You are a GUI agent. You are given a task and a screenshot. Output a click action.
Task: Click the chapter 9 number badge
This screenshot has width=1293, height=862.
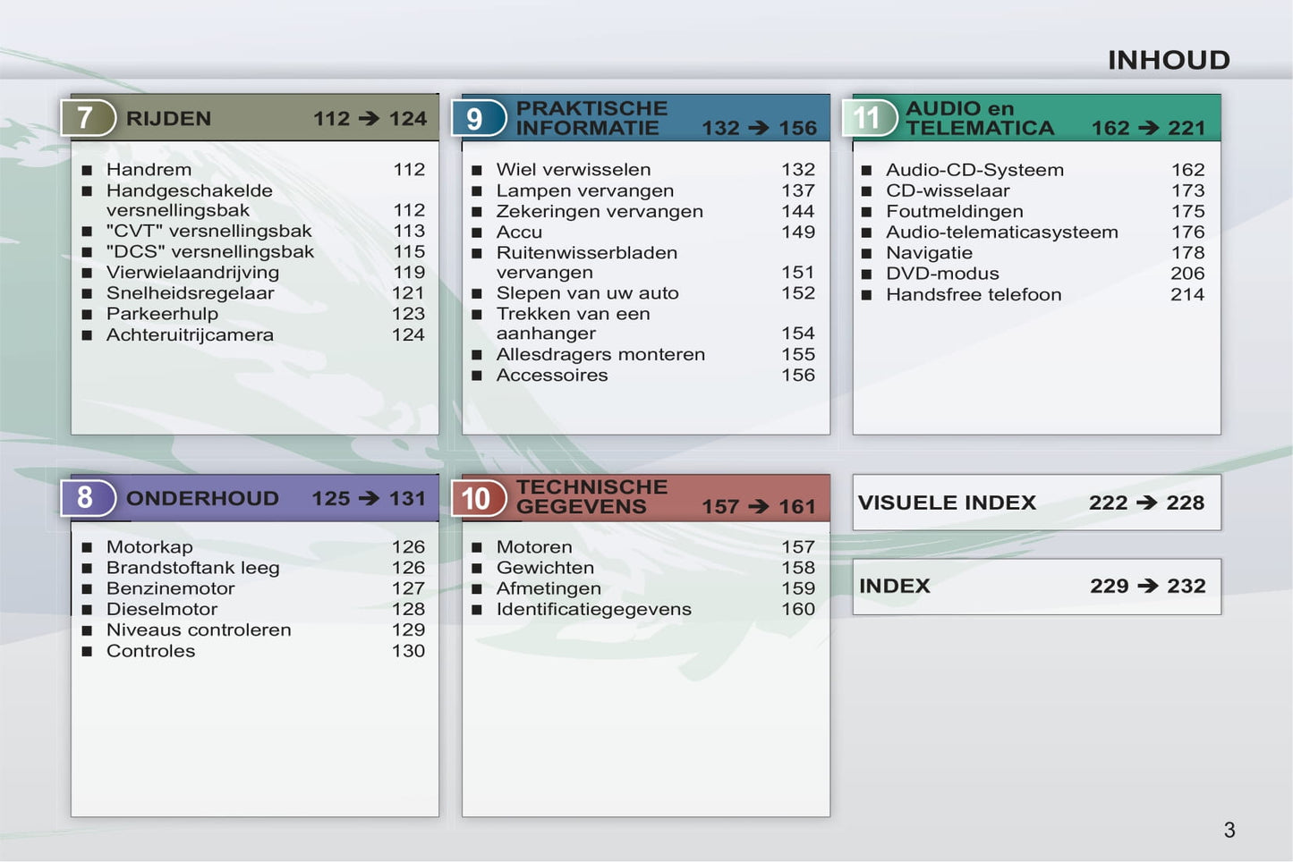[477, 118]
